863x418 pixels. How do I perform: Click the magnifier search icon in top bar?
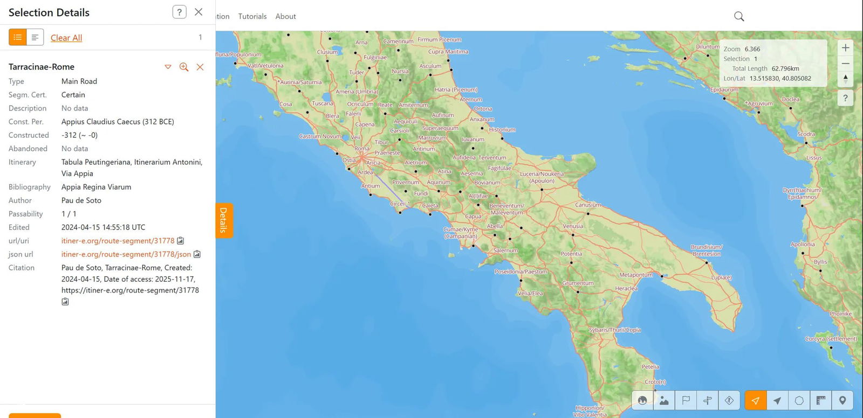(739, 17)
